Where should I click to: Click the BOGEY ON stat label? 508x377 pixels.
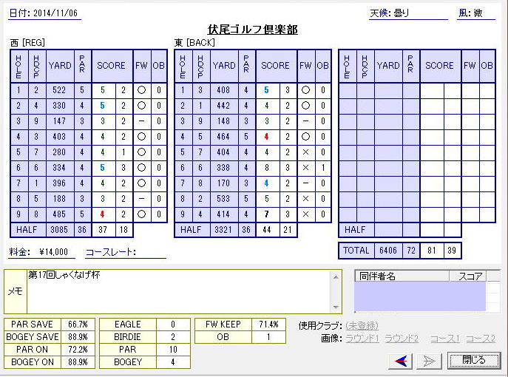pos(33,362)
